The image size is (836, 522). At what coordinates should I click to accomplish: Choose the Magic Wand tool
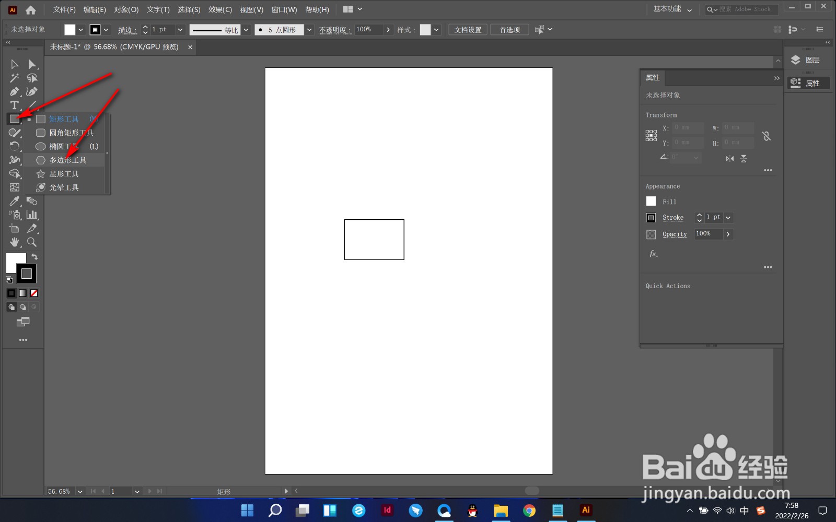tap(15, 78)
